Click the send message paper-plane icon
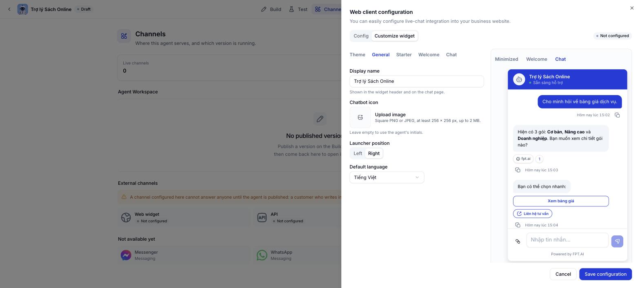The width and height of the screenshot is (640, 288). click(617, 241)
